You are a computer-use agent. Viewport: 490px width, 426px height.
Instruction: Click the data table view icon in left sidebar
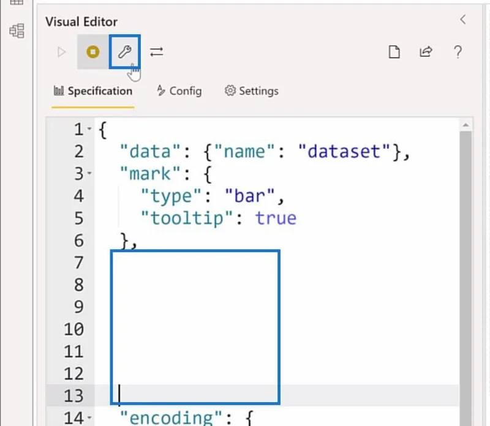coord(17,2)
